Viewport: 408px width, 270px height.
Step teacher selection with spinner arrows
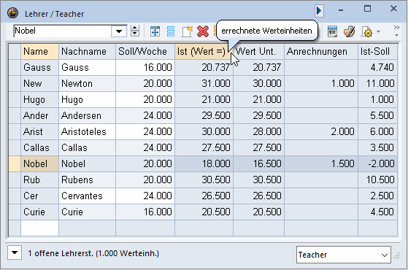pyautogui.click(x=135, y=31)
